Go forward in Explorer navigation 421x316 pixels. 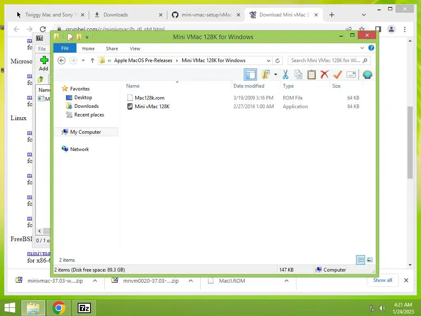[x=73, y=60]
